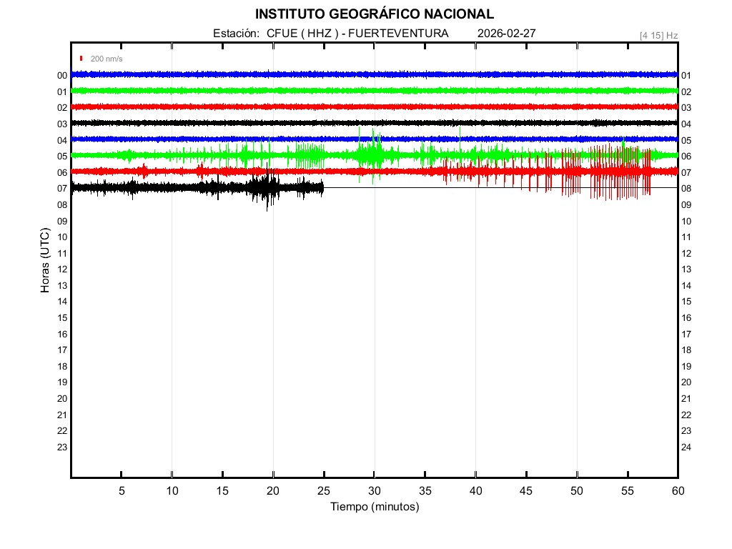Viewport: 732px width, 549px height.
Task: Select the station name CFUE ( HHZ ) - FUERTEVENTURA
Action: (357, 34)
